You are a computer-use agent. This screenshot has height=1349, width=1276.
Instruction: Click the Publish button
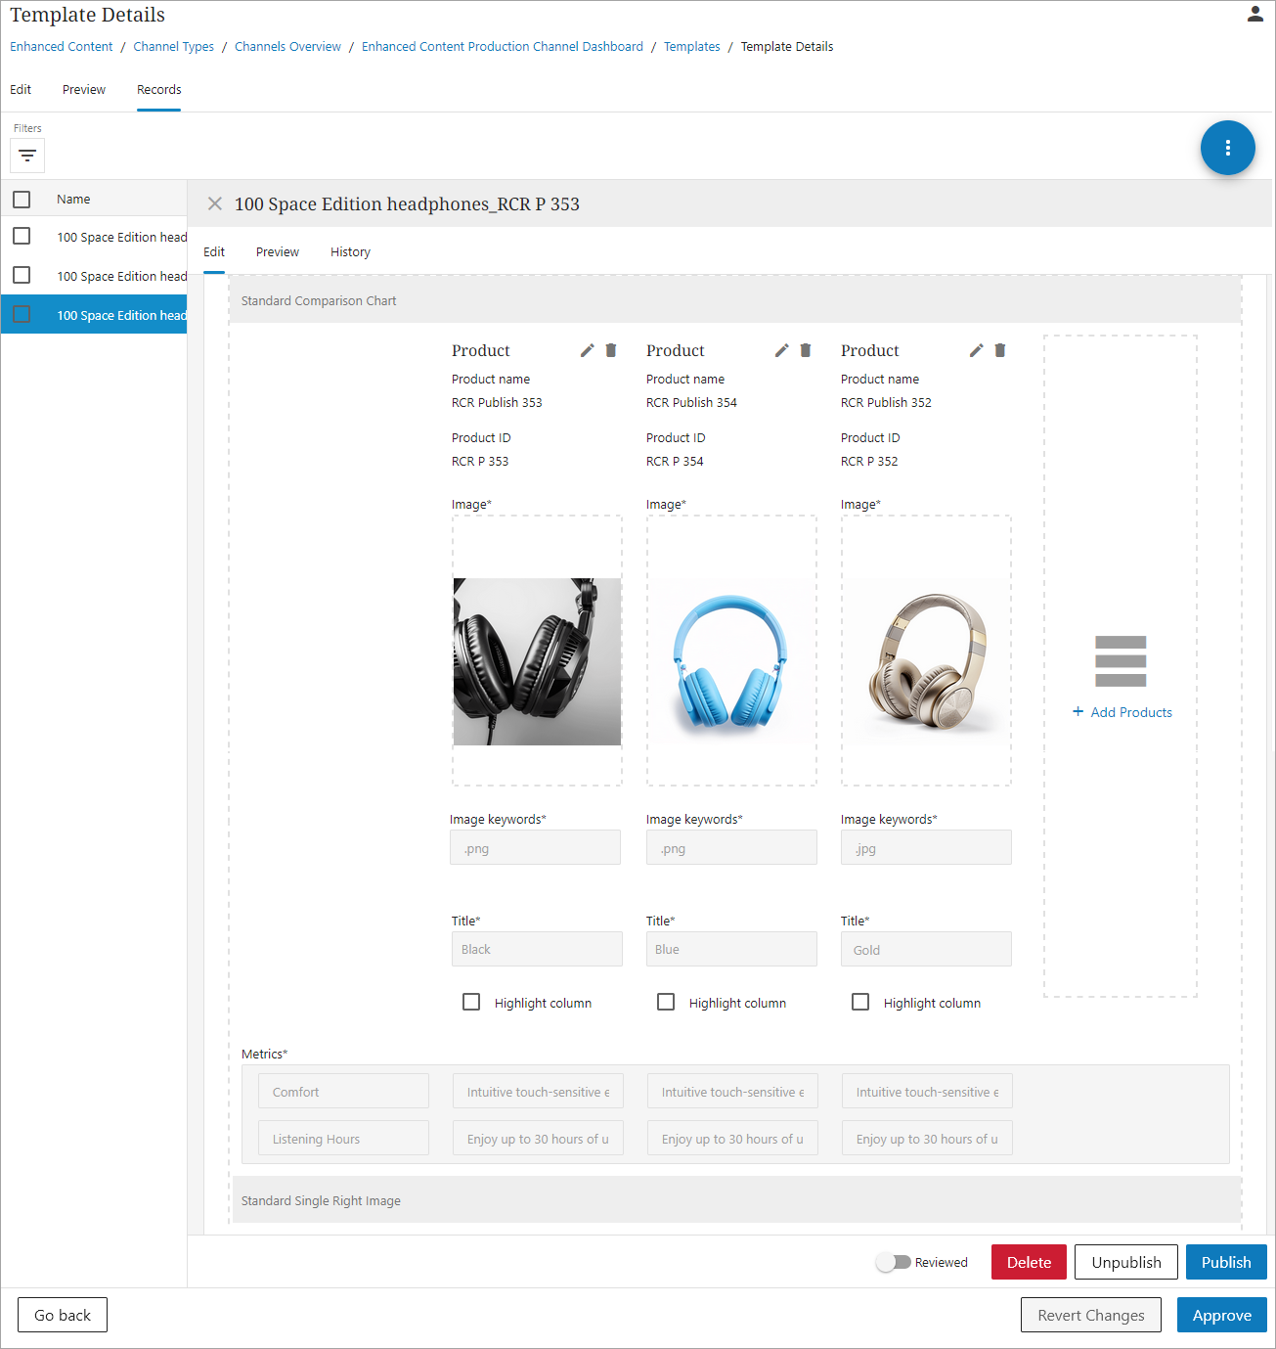[x=1225, y=1262]
